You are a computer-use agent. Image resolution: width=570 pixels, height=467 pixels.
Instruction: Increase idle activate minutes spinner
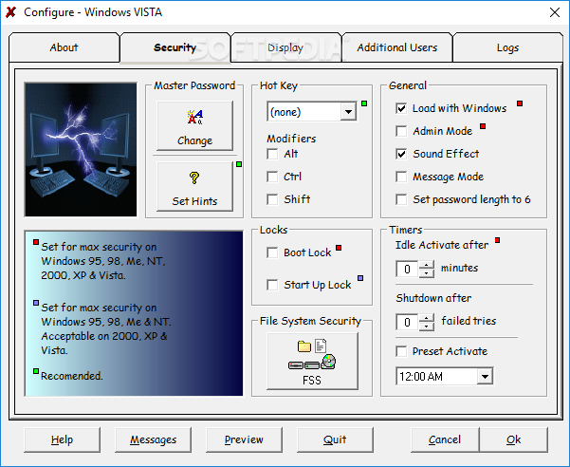(x=427, y=265)
